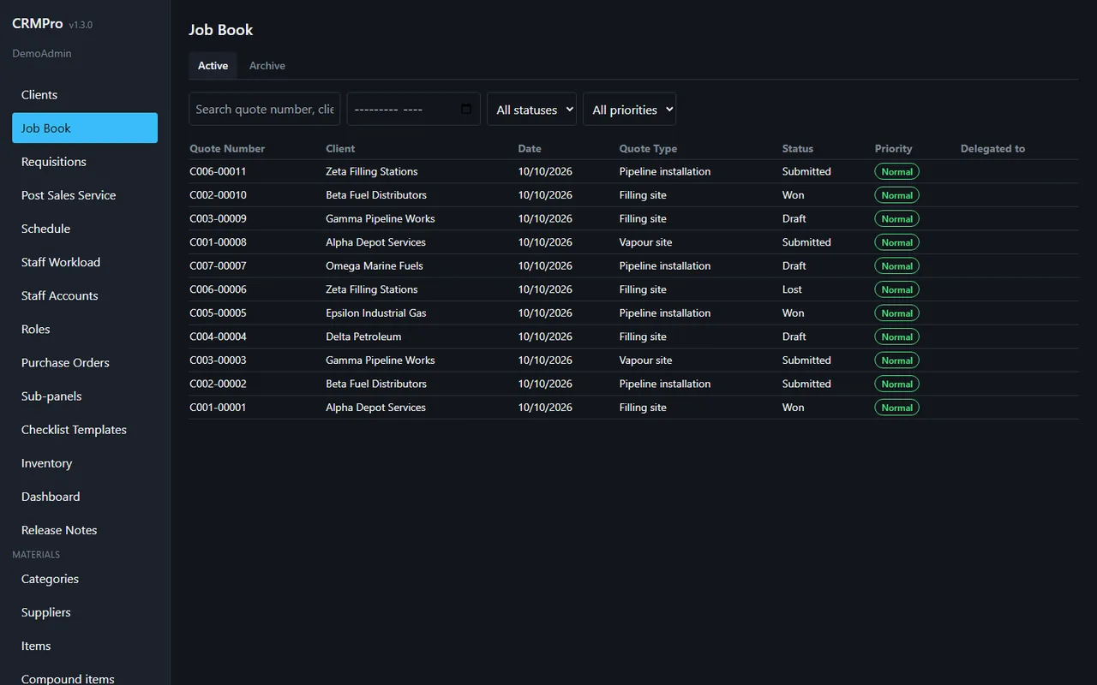
Task: Select the Active tab
Action: click(x=213, y=66)
